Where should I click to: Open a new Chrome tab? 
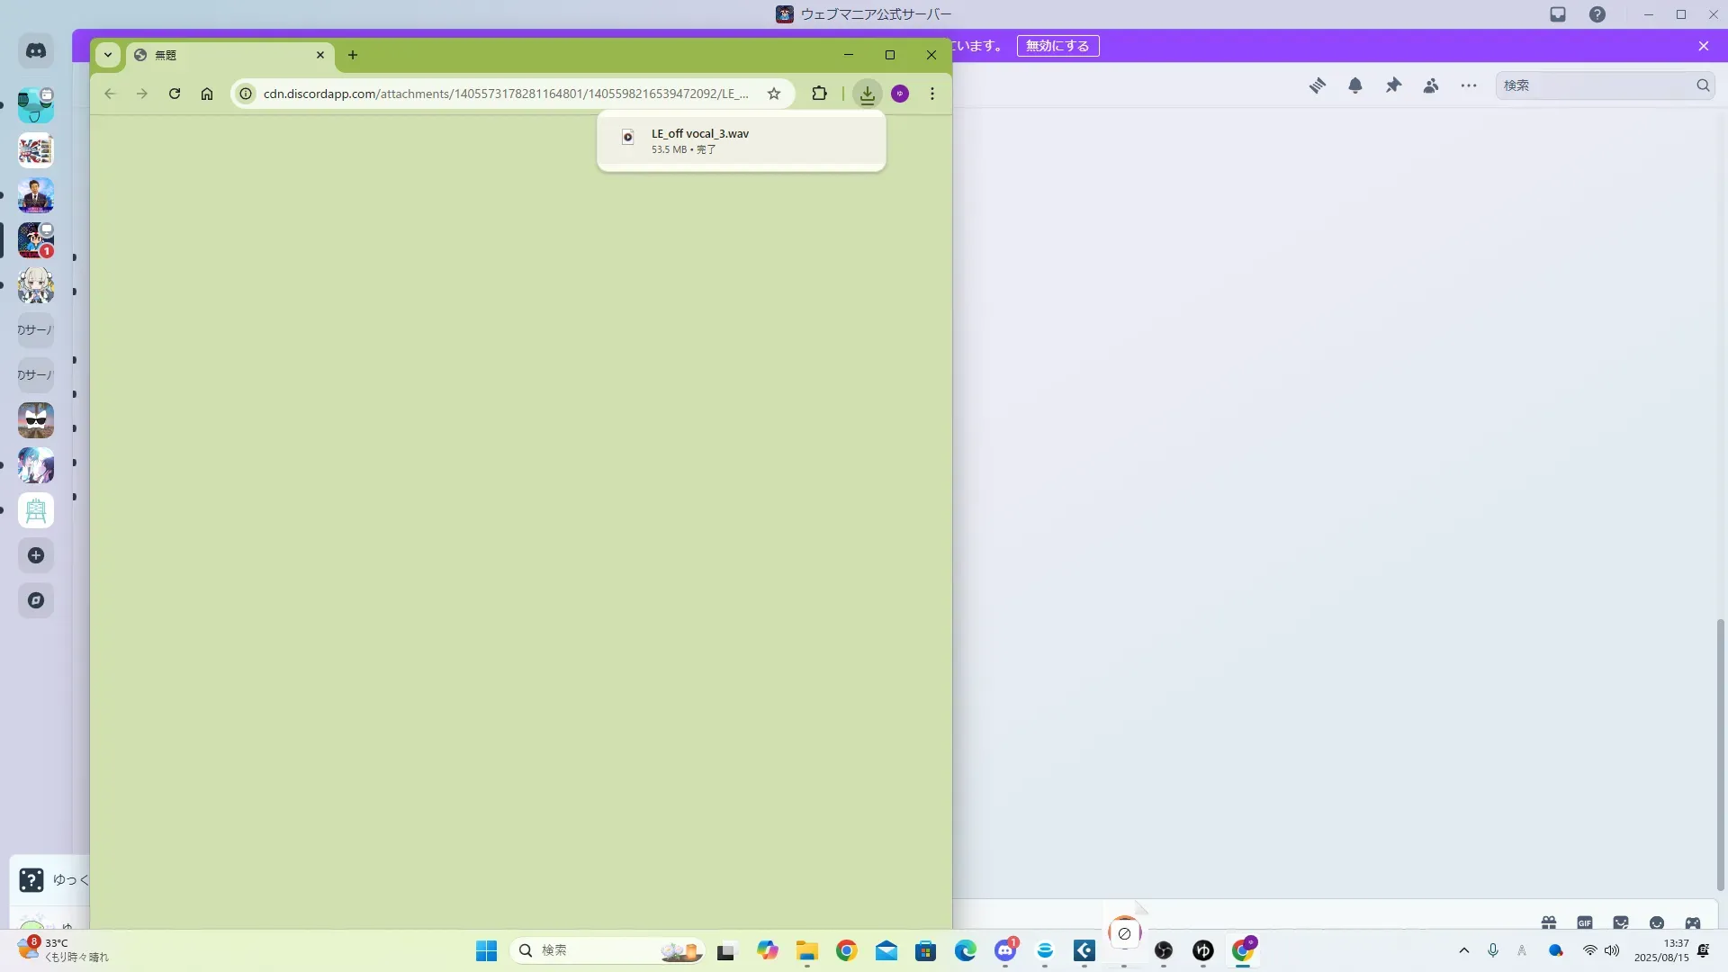[x=353, y=55]
